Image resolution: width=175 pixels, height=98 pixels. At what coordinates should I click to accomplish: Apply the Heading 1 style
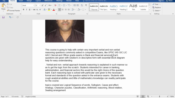point(114,7)
